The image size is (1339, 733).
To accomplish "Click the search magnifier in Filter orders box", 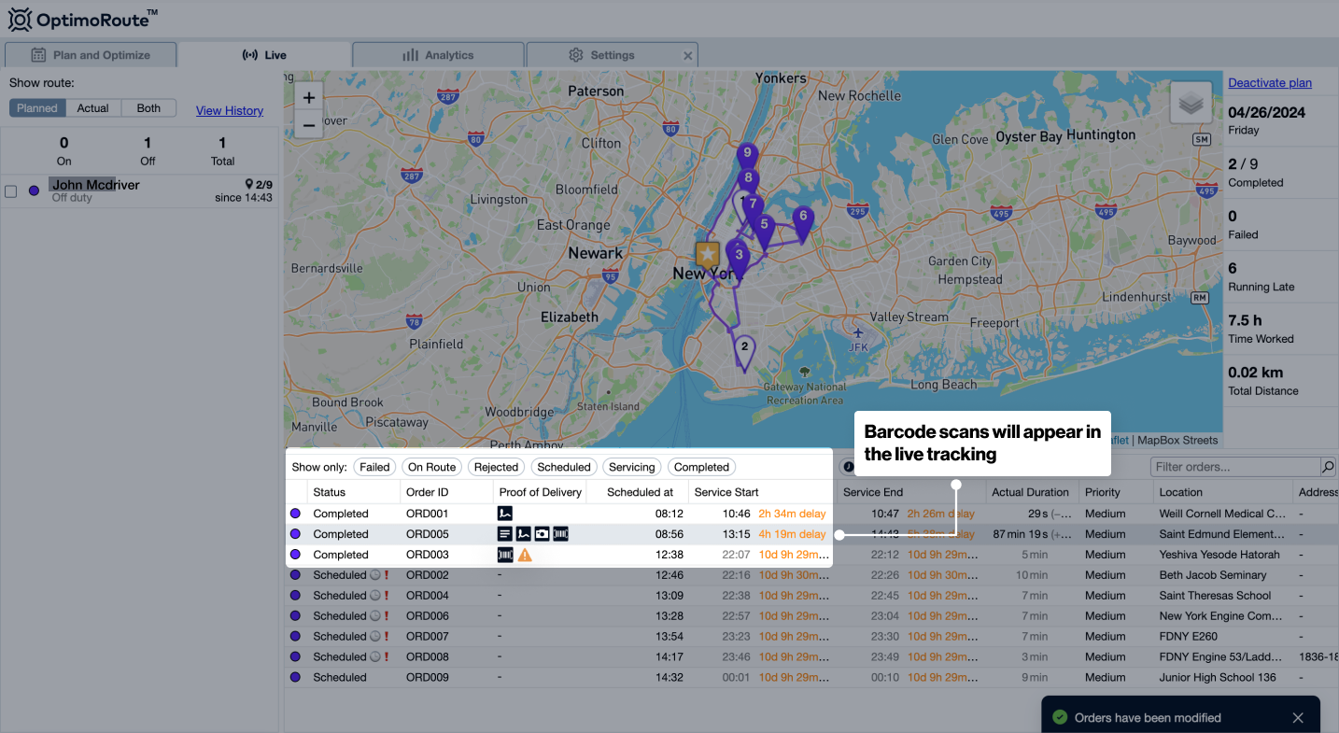I will pyautogui.click(x=1327, y=466).
